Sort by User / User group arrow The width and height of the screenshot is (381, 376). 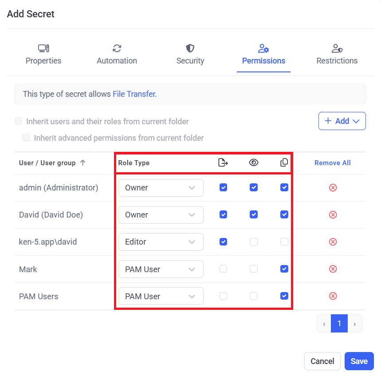click(82, 163)
